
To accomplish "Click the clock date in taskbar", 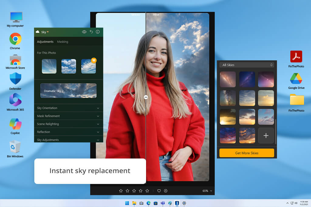I will (x=304, y=203).
